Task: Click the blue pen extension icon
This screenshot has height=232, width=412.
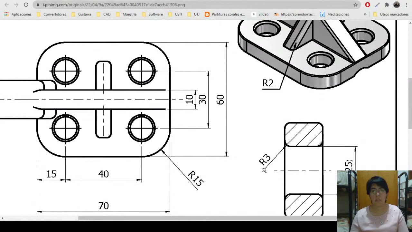Action: coord(377,5)
